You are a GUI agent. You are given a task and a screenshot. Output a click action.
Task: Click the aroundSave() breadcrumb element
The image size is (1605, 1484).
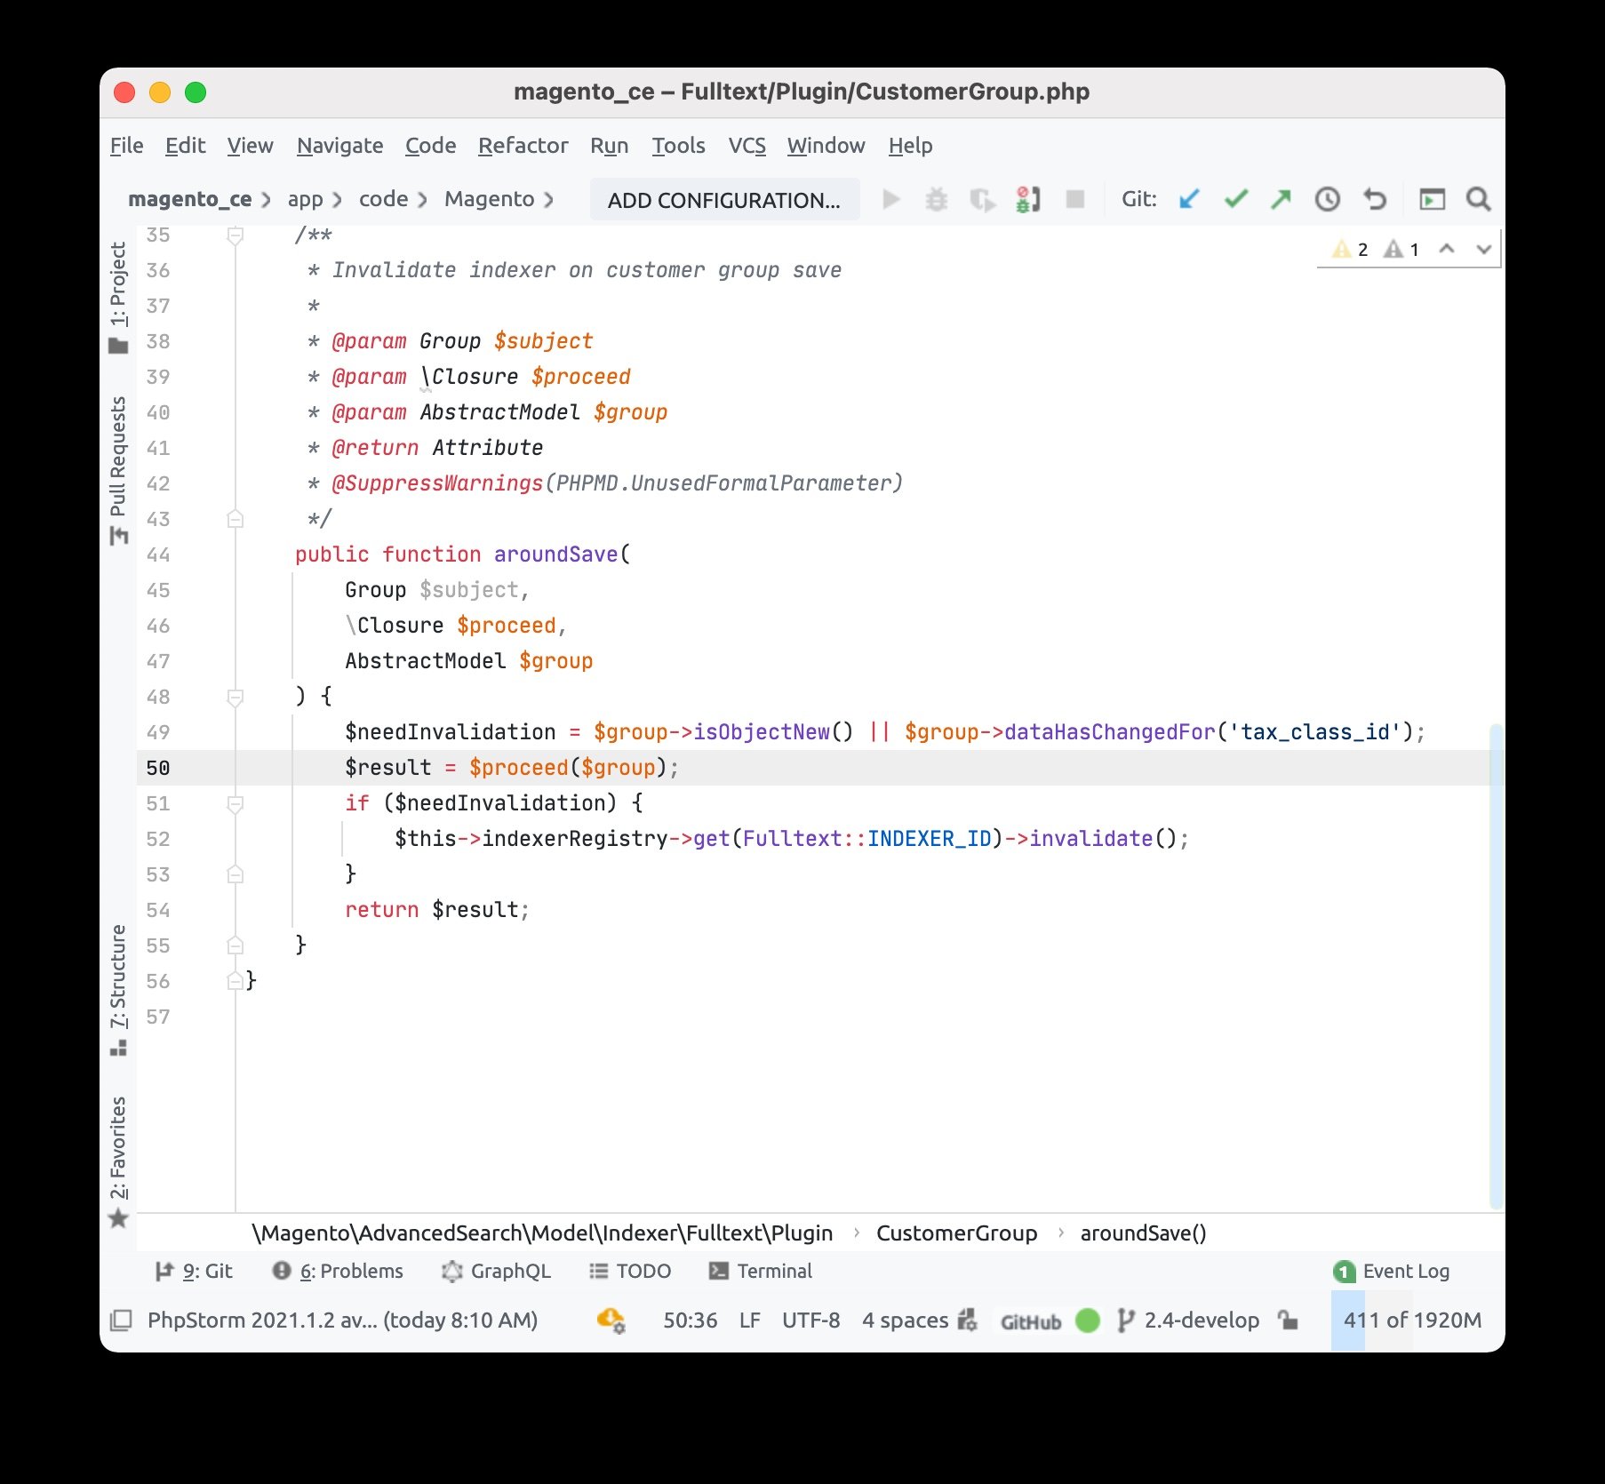[x=1143, y=1233]
